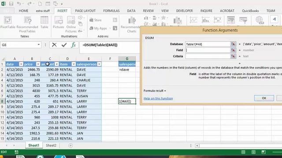Viewport: 282px width, 158px height.
Task: Open the DEVELOPER tab
Action: (184, 11)
